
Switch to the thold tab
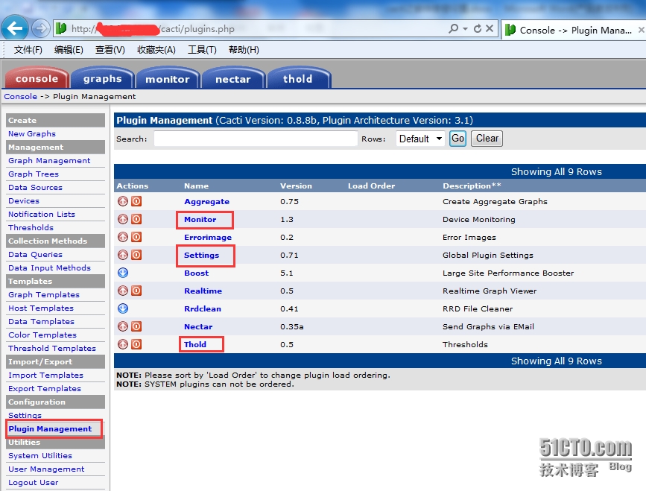click(298, 78)
